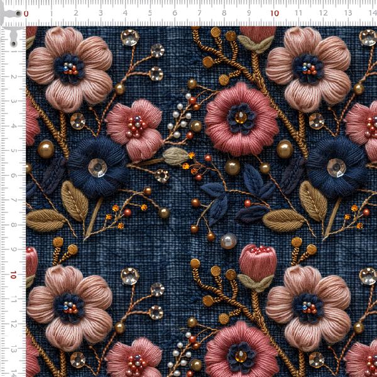Screen dimensions: 377x377
Task: Click the red 10 on the vertical ruler
Action: tap(13, 275)
